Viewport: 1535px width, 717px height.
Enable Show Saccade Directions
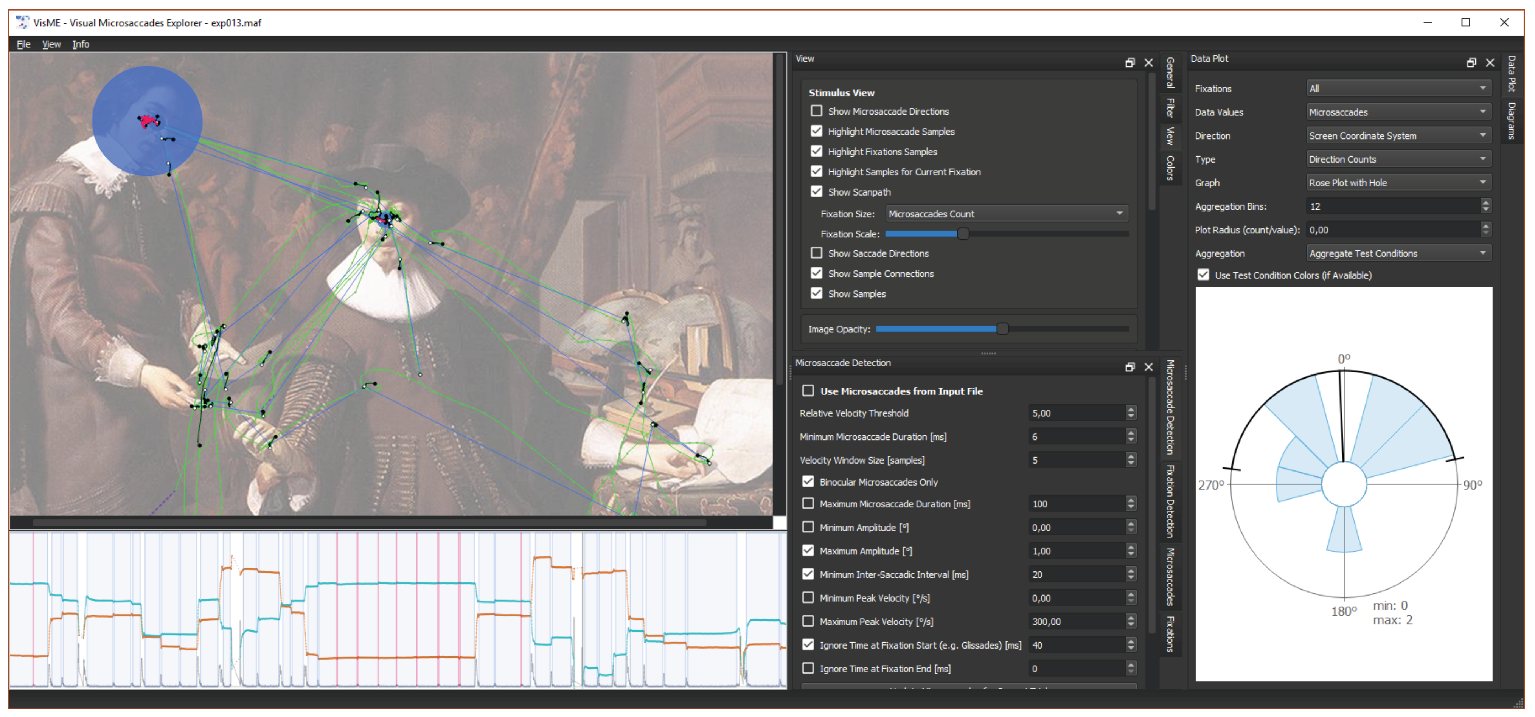(x=816, y=253)
